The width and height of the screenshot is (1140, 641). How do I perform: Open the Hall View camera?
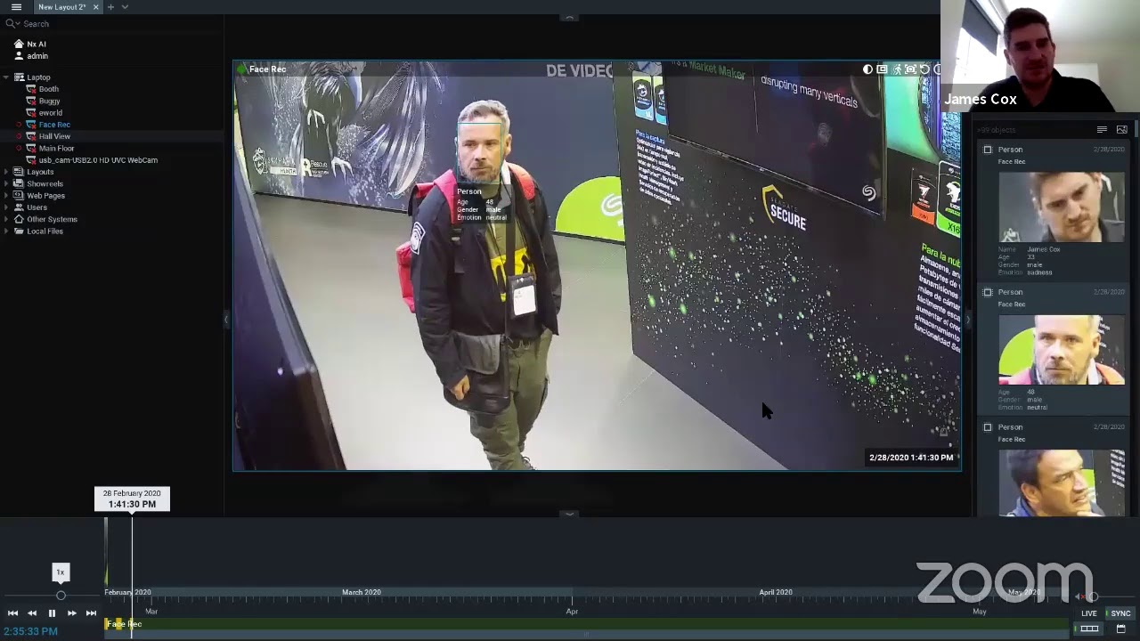click(x=53, y=136)
